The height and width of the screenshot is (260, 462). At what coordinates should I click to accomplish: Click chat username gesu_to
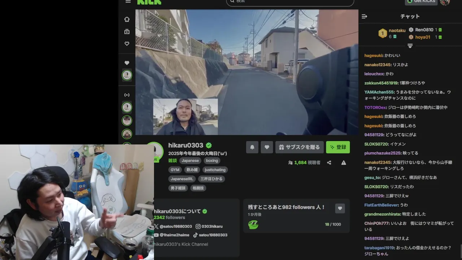click(x=372, y=178)
